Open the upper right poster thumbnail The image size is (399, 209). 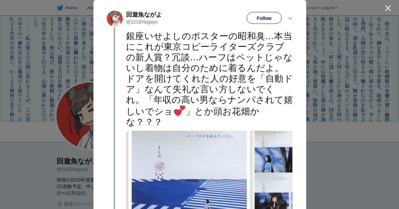[x=273, y=152]
